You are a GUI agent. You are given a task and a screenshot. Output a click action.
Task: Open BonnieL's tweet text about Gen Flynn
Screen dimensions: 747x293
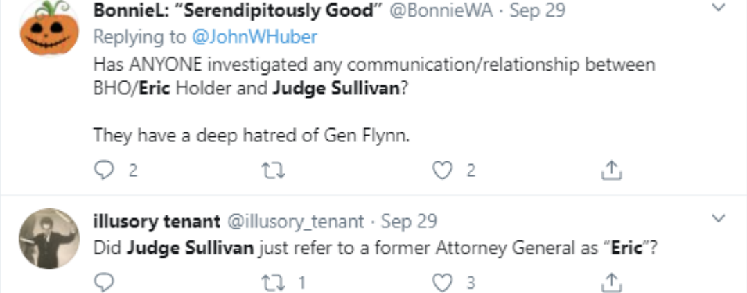pos(252,136)
